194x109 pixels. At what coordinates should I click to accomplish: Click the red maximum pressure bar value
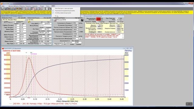pyautogui.click(x=99, y=18)
